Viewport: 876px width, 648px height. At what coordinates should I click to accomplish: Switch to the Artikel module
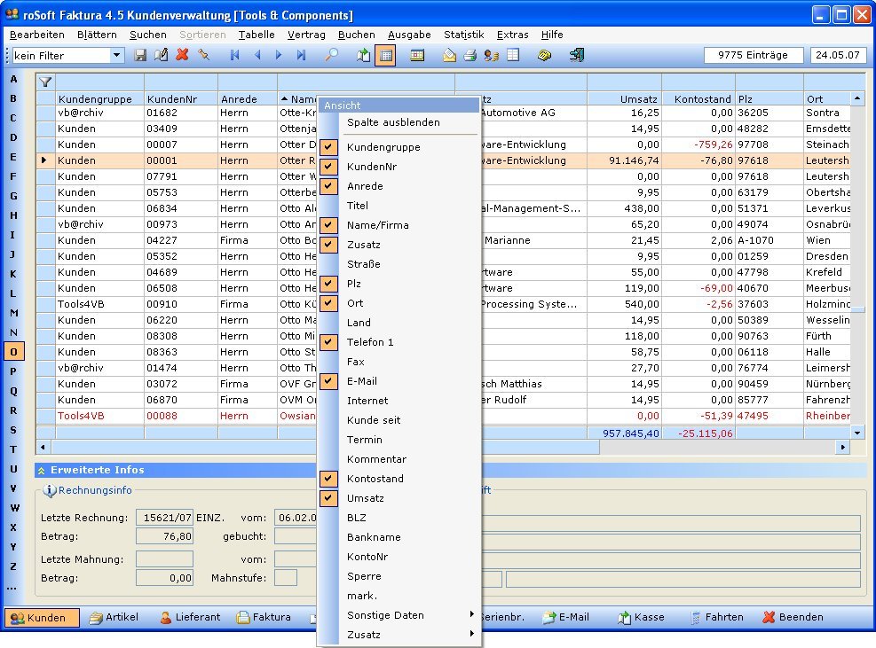[x=114, y=617]
